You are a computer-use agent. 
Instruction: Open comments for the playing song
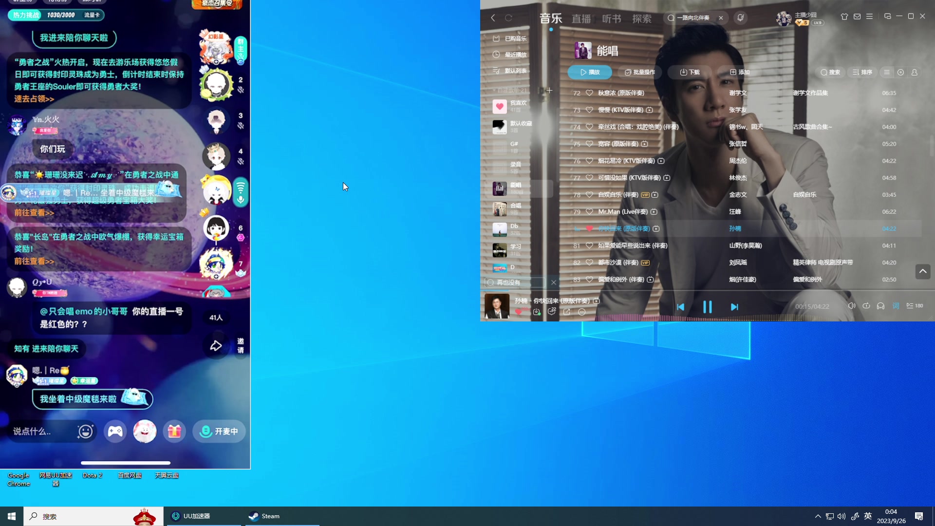tap(551, 312)
